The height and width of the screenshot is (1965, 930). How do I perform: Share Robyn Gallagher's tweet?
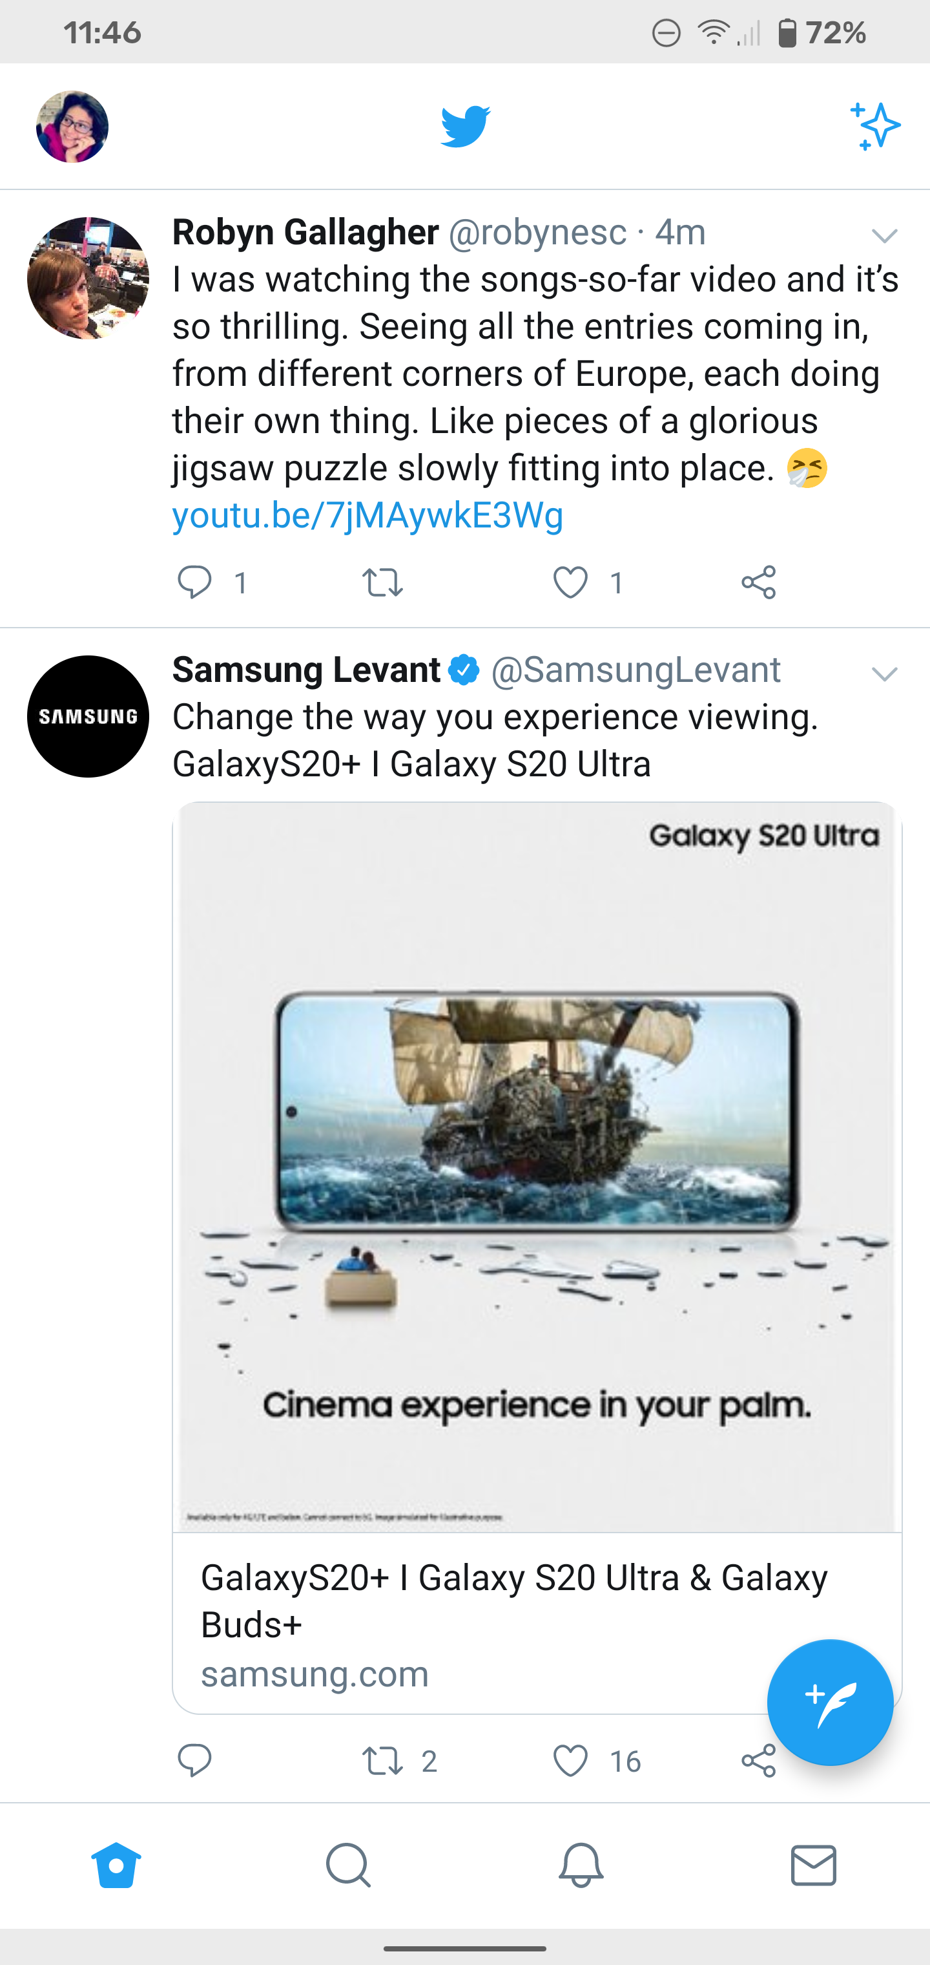758,583
